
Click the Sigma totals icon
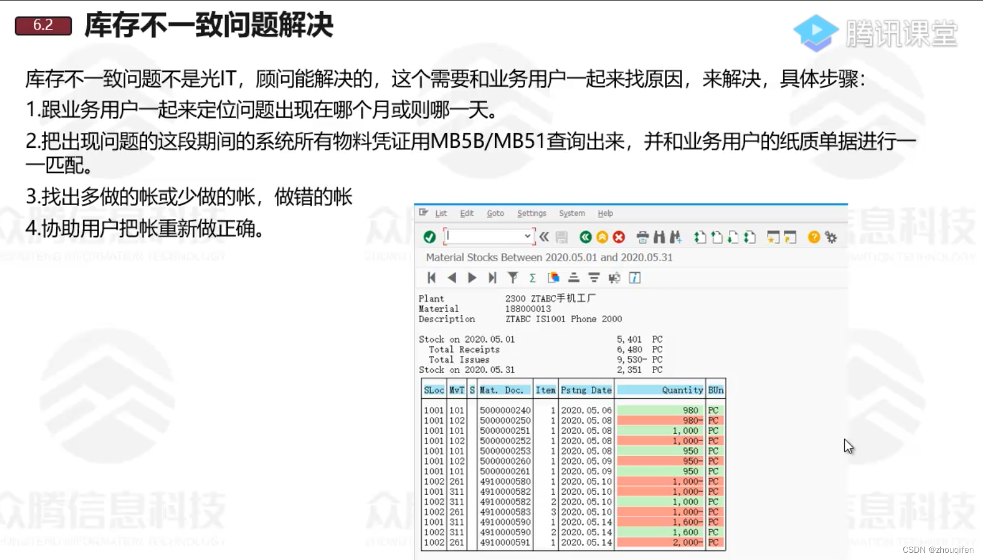533,278
